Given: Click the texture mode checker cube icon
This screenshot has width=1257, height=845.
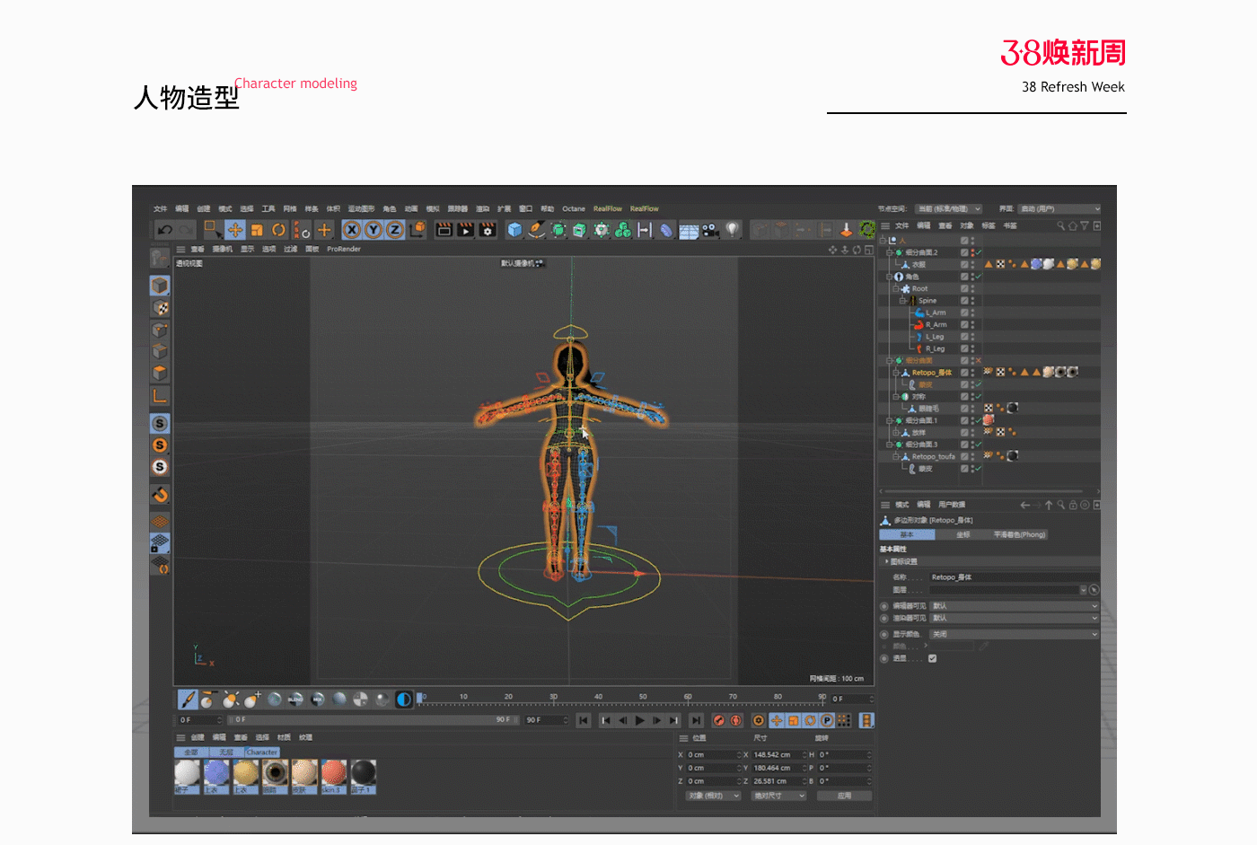Looking at the screenshot, I should tap(160, 308).
